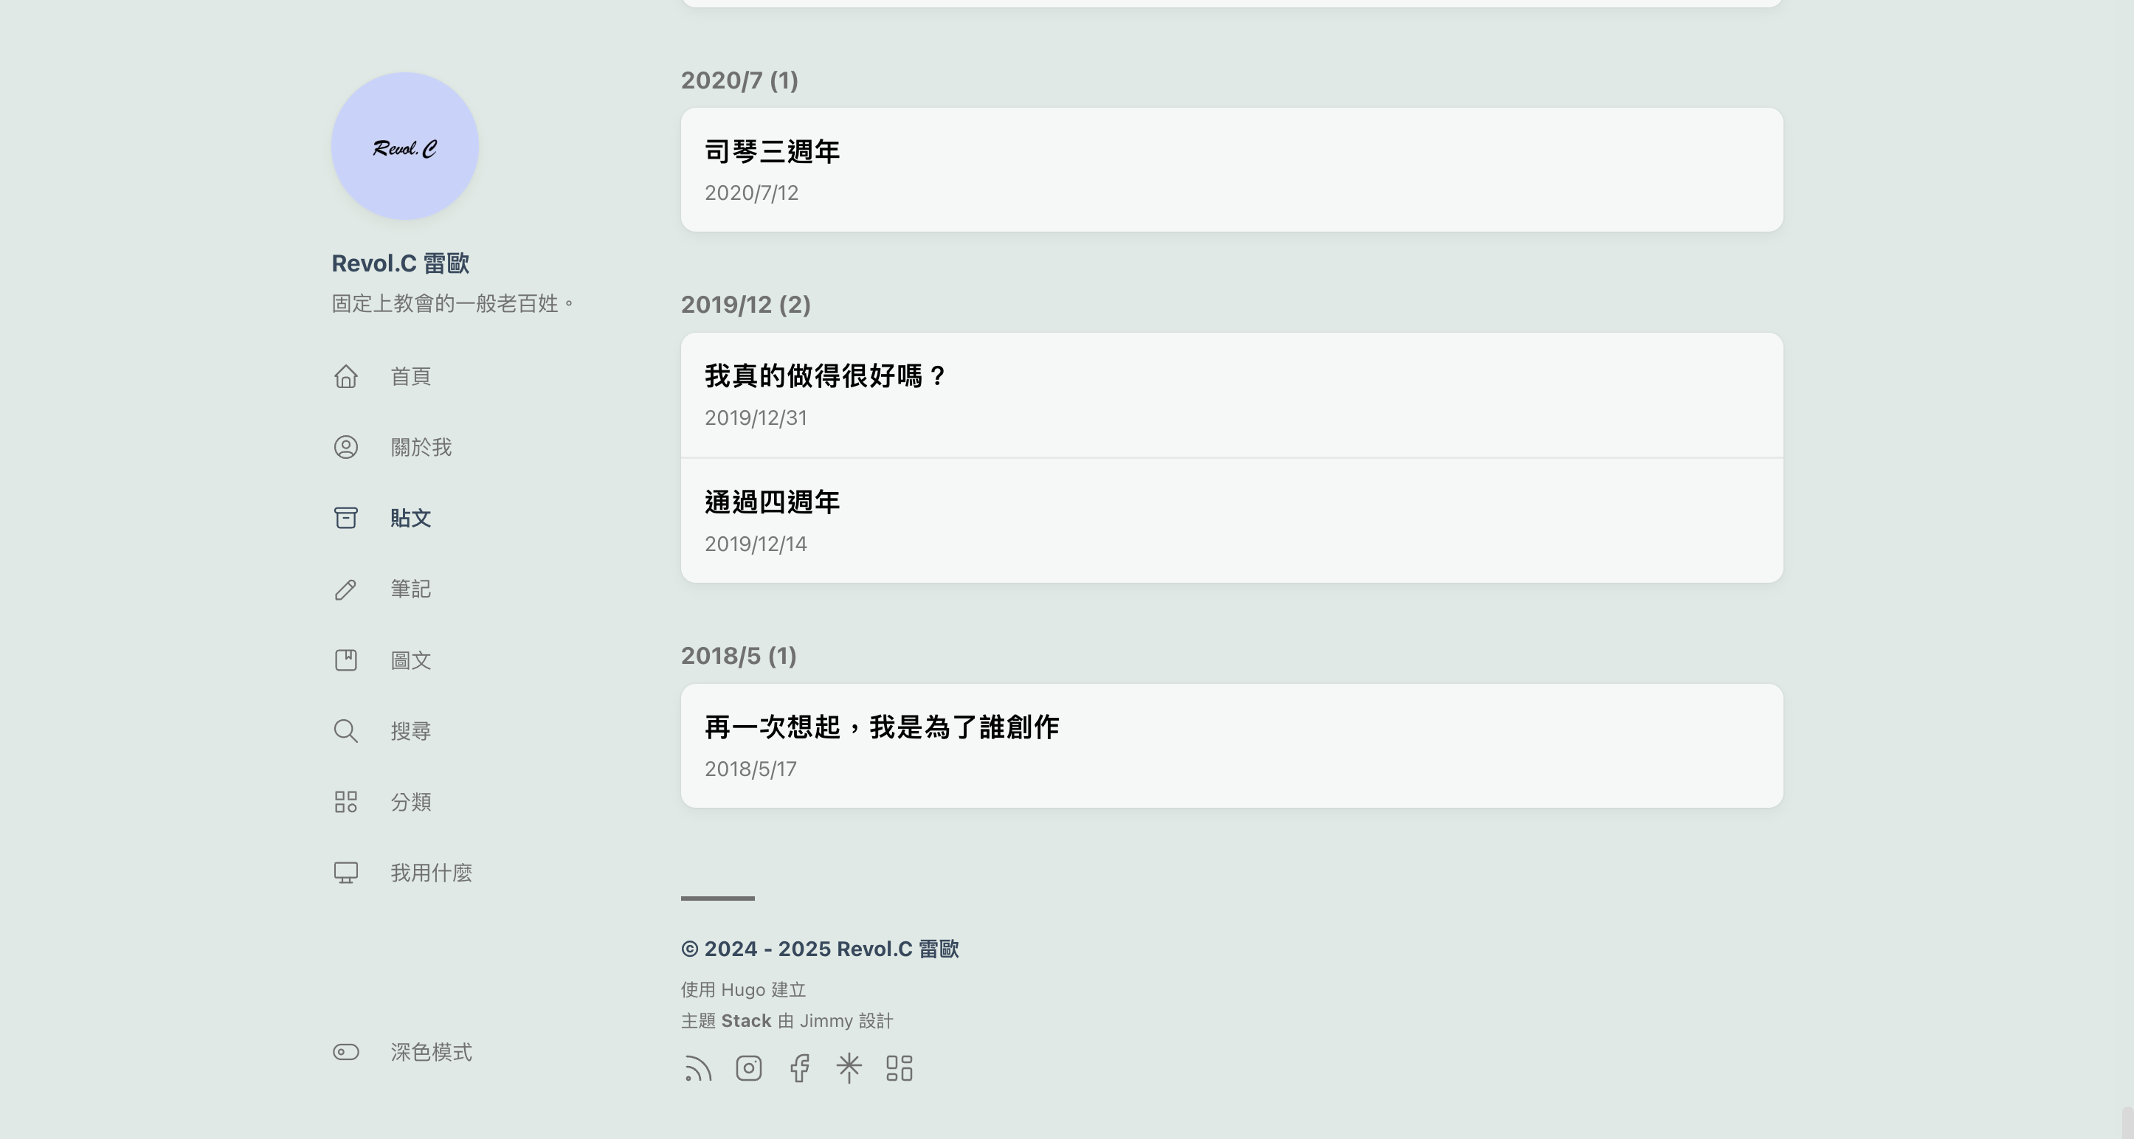Screen dimensions: 2134x1139
Task: Open the 貼文 archive menu item
Action: coord(411,519)
